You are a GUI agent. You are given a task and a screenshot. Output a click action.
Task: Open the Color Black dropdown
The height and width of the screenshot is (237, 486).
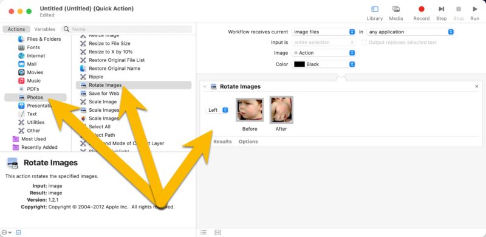[x=323, y=64]
